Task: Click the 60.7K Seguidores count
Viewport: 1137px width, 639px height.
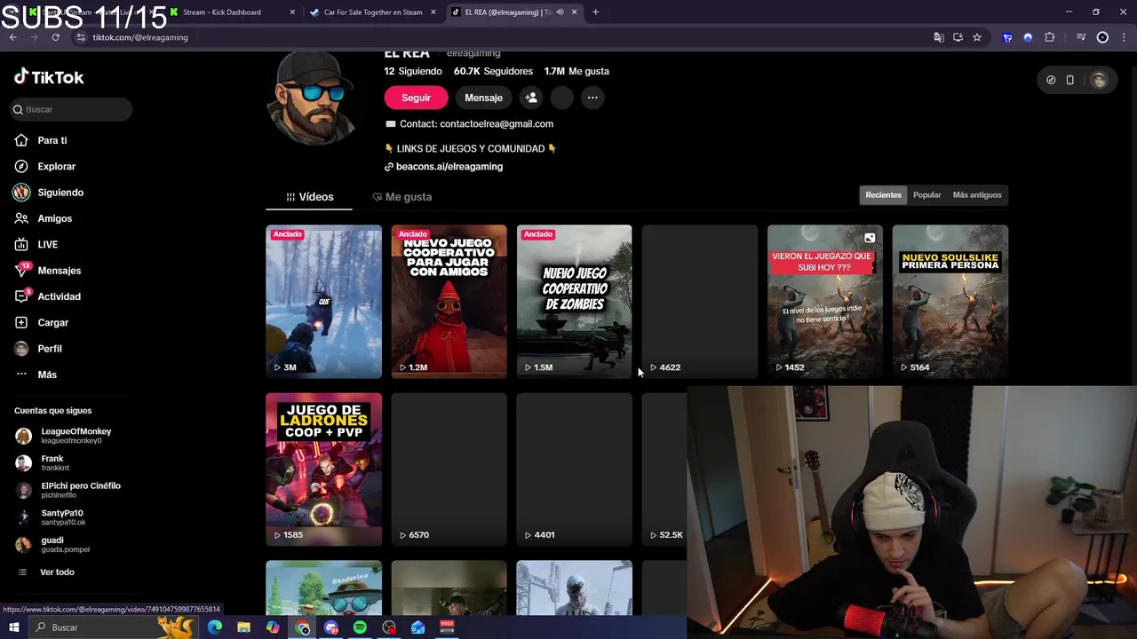Action: click(493, 71)
